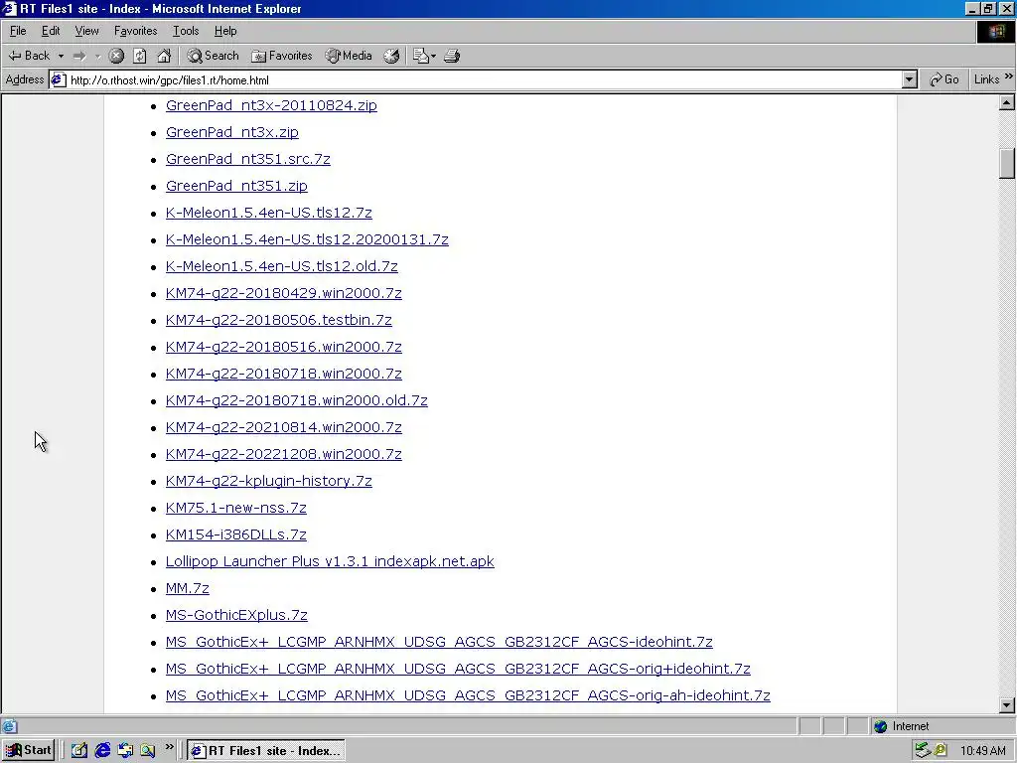Image resolution: width=1017 pixels, height=763 pixels.
Task: Open KM74-g22-20180718.win2000.old.7z link
Action: [296, 400]
